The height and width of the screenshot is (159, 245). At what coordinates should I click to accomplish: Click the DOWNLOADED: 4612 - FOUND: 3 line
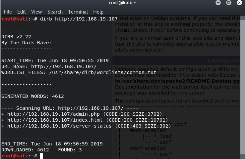click(x=41, y=150)
